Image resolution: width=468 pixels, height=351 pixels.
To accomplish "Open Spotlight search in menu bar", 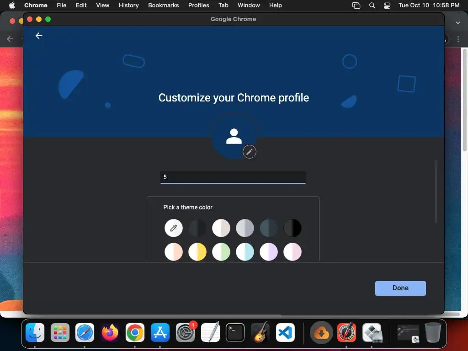I will (372, 5).
